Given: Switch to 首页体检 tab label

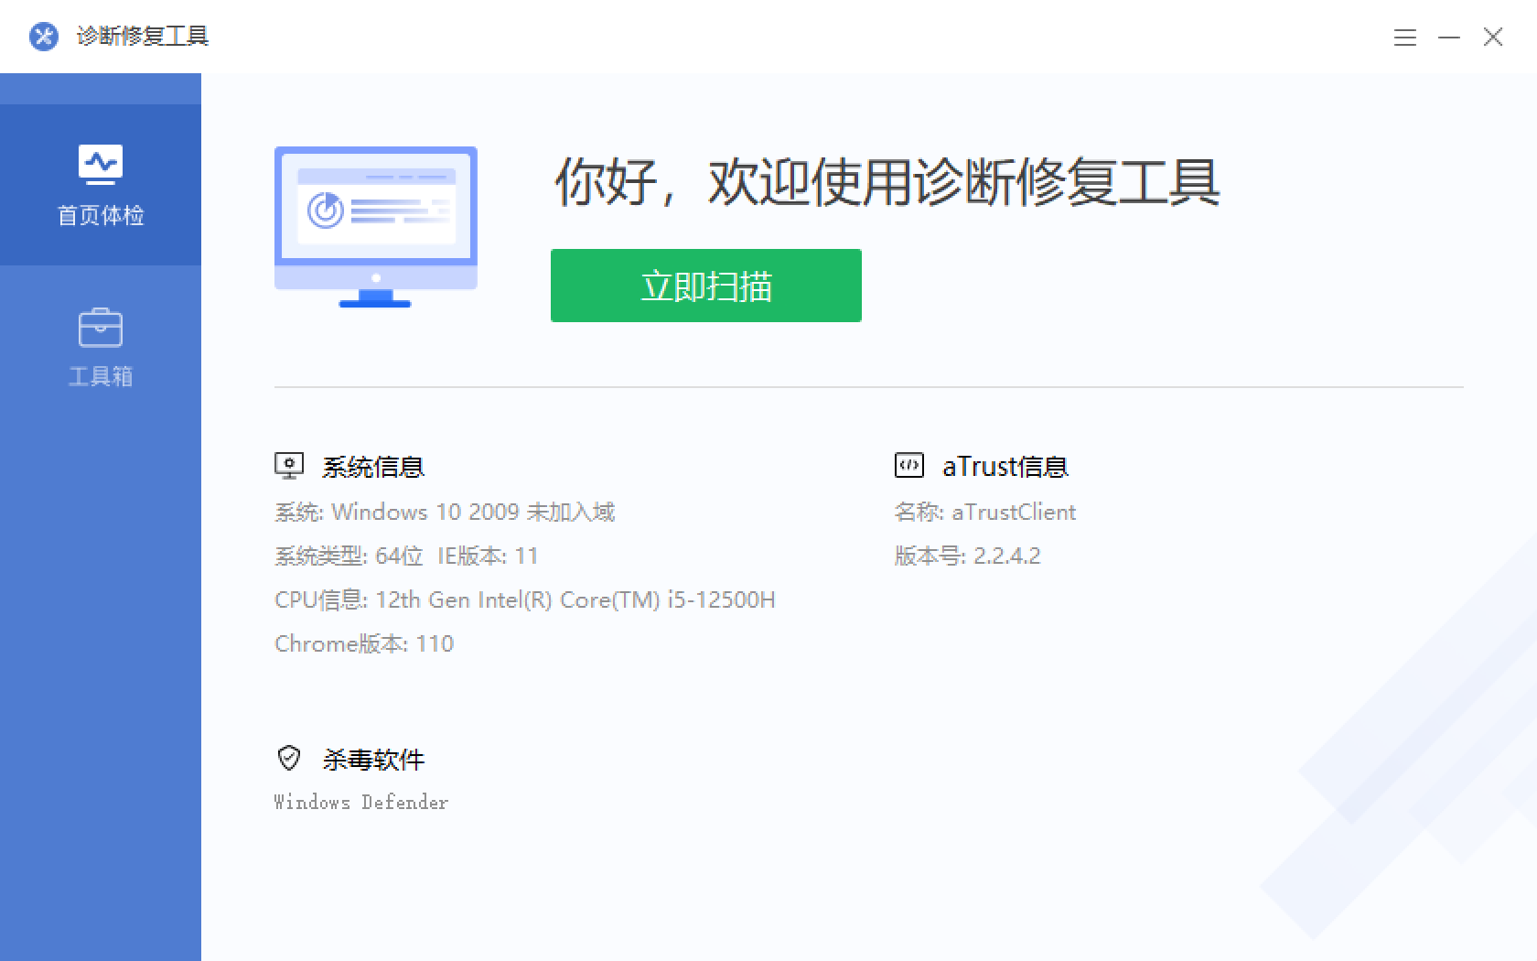Looking at the screenshot, I should pos(101,215).
